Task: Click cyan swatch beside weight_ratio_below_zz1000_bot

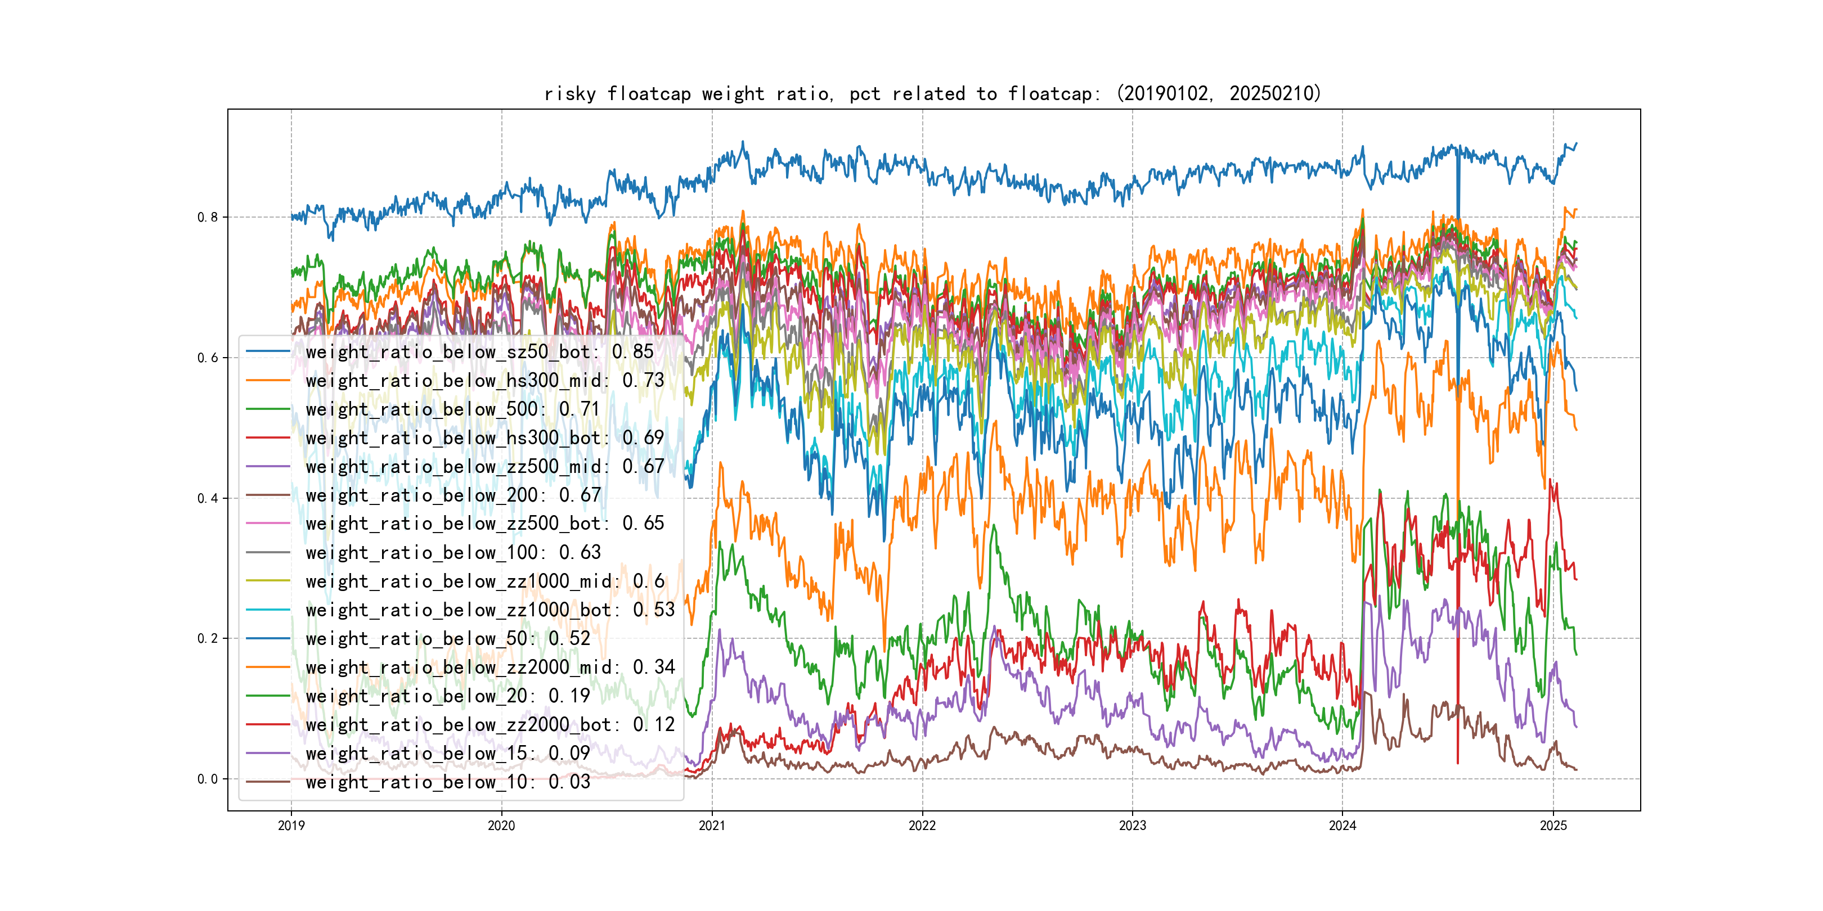Action: pyautogui.click(x=268, y=610)
